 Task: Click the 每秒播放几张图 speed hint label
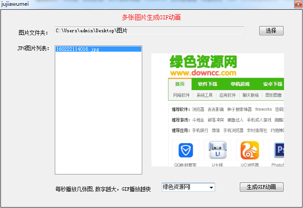point(103,189)
